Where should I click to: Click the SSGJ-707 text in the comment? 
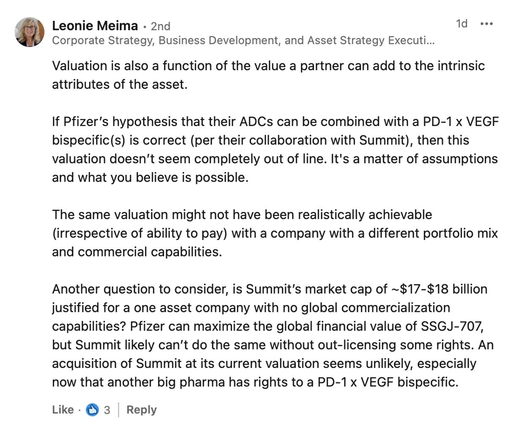451,326
